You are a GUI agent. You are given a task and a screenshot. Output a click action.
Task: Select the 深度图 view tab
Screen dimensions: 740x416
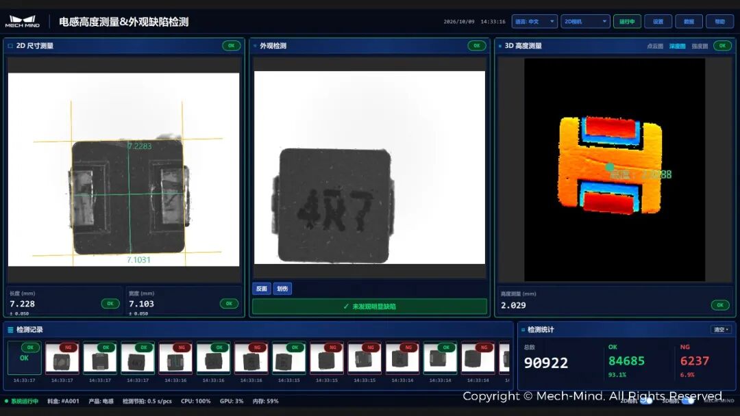point(677,46)
